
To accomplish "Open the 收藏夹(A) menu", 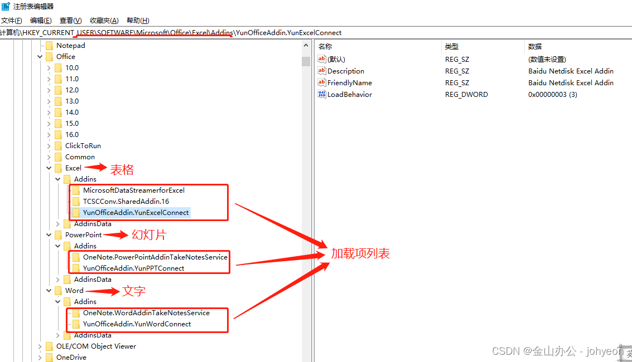I will (x=104, y=21).
